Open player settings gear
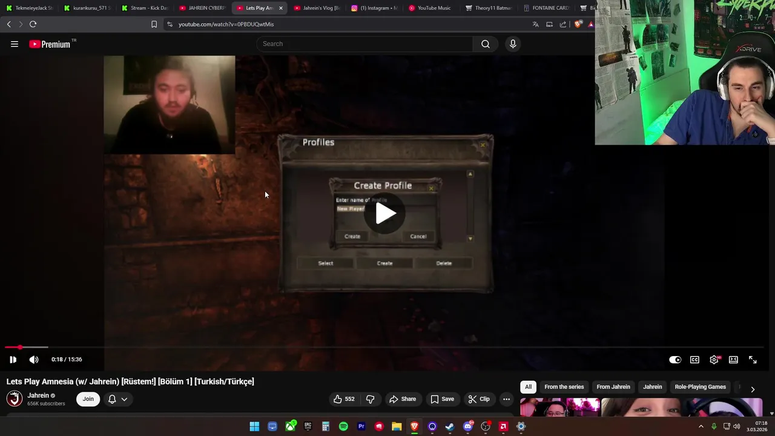This screenshot has width=775, height=436. tap(714, 360)
